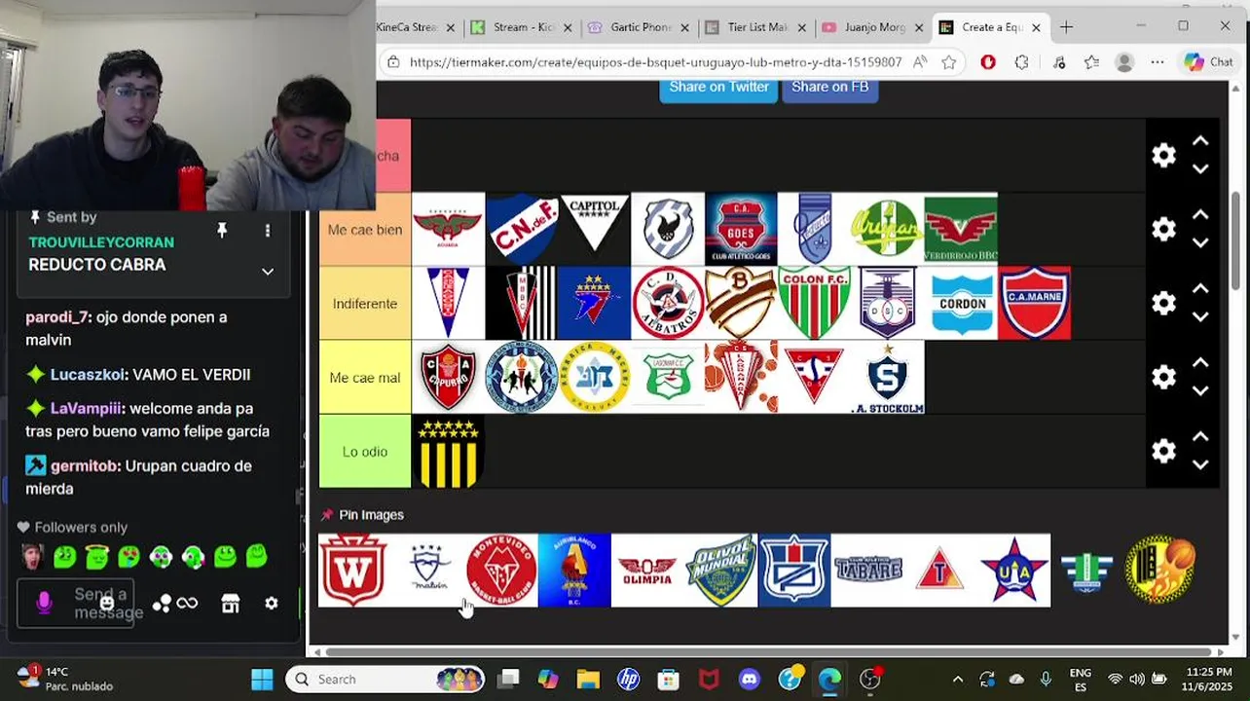This screenshot has width=1250, height=701.
Task: Move Me cae bien row down
Action: click(1200, 243)
